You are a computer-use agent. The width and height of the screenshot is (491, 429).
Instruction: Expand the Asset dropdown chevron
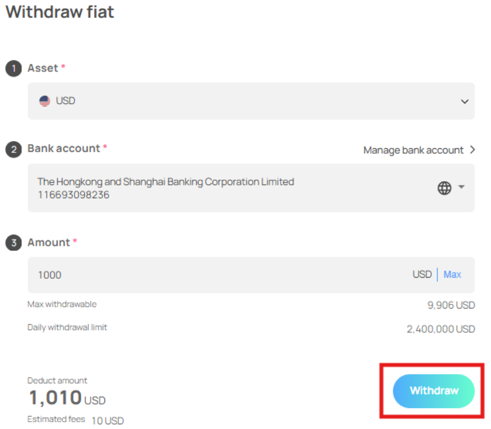point(464,102)
